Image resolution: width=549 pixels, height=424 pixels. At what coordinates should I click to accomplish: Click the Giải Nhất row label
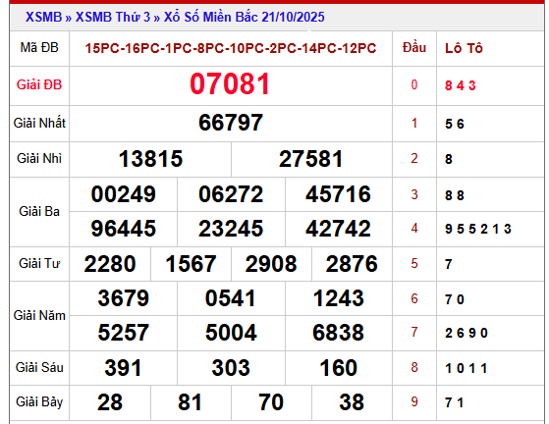click(x=39, y=123)
